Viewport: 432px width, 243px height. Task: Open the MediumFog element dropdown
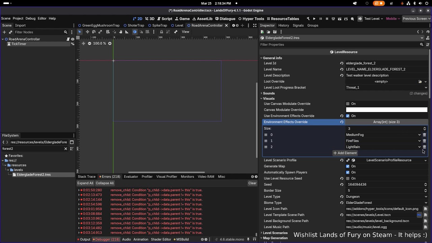(x=383, y=135)
